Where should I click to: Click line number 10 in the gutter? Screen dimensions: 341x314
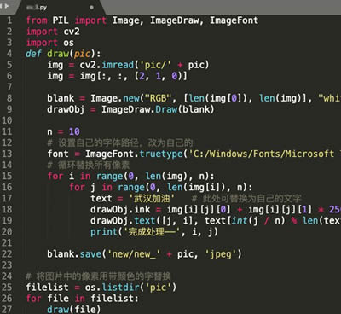(7, 120)
